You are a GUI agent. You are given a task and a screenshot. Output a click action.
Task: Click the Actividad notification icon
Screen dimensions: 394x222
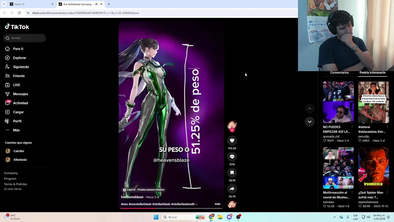coord(7,103)
